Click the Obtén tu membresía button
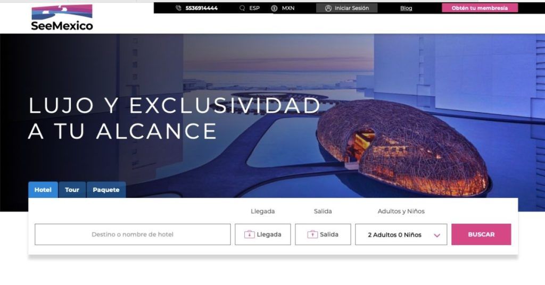This screenshot has height=285, width=545. point(480,8)
